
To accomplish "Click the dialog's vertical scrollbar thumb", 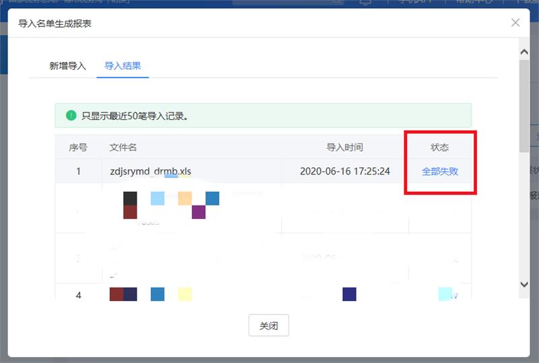I will pos(524,104).
